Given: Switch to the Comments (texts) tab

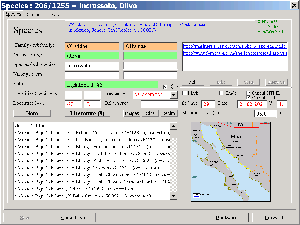Looking at the screenshot, I should 42,14.
